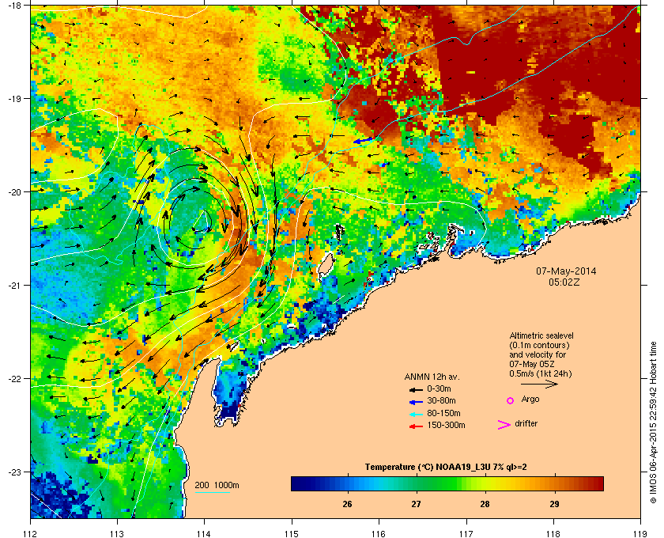This screenshot has width=664, height=538.
Task: Click the cyan 200 1000m depth contour line sample
Action: (x=212, y=492)
